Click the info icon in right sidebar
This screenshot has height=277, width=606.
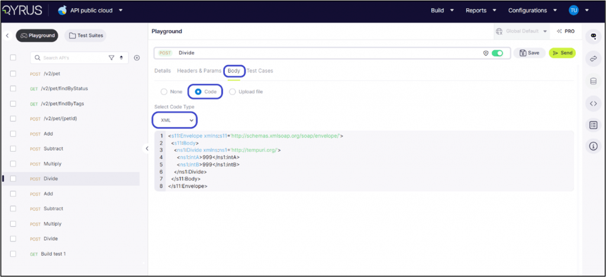coord(593,146)
